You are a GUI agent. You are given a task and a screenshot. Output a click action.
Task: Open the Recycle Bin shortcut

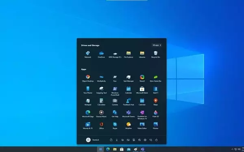[156, 54]
